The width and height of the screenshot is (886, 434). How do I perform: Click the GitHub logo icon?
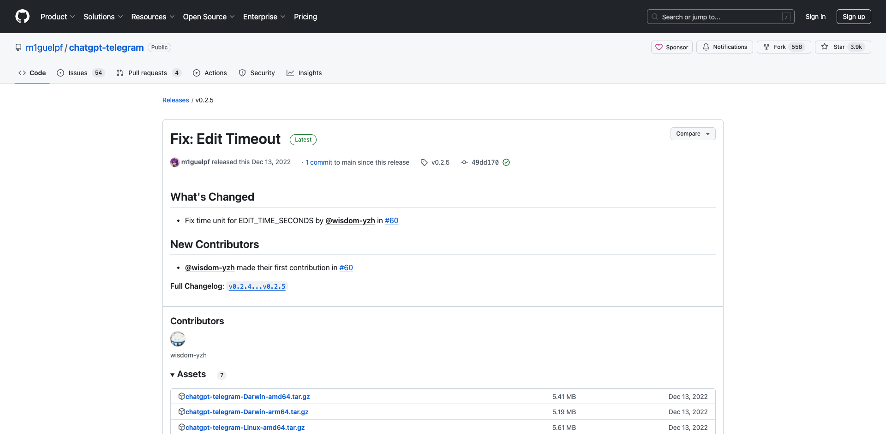coord(22,17)
